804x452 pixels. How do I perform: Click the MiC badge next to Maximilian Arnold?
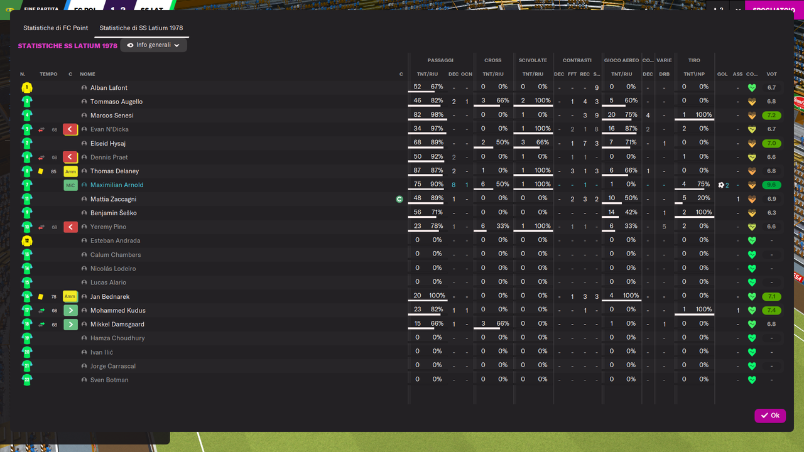tap(70, 185)
